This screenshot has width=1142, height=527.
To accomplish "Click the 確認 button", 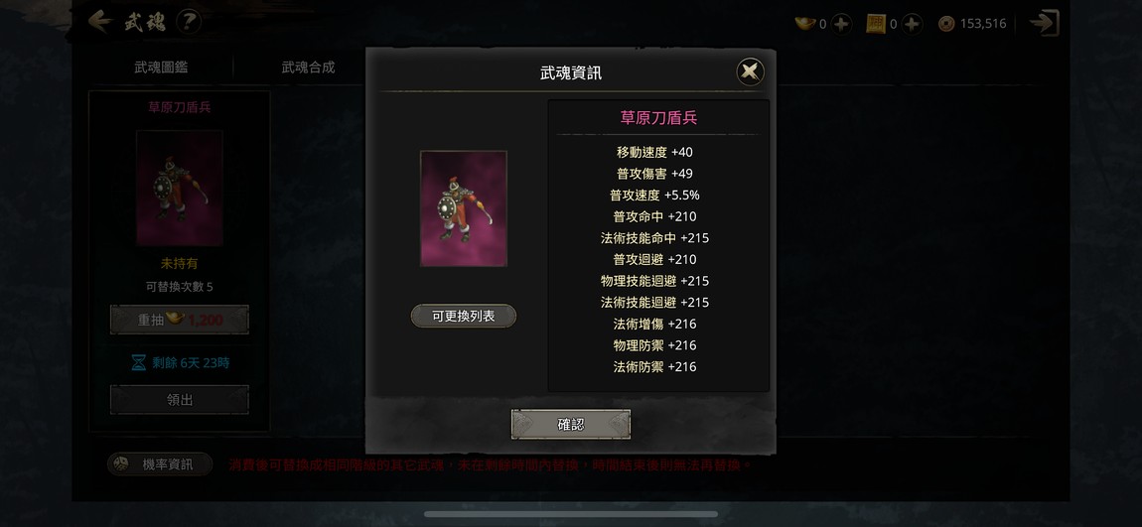I will pyautogui.click(x=570, y=425).
